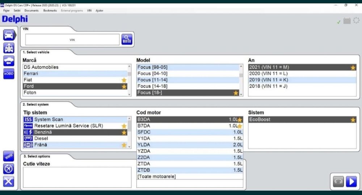Image resolution: width=362 pixels, height=195 pixels.
Task: Select YZDA 1.5L engine code
Action: (190, 151)
